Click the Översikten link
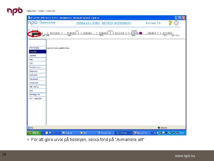Viewport: 214px width, 161px height. pos(47,23)
